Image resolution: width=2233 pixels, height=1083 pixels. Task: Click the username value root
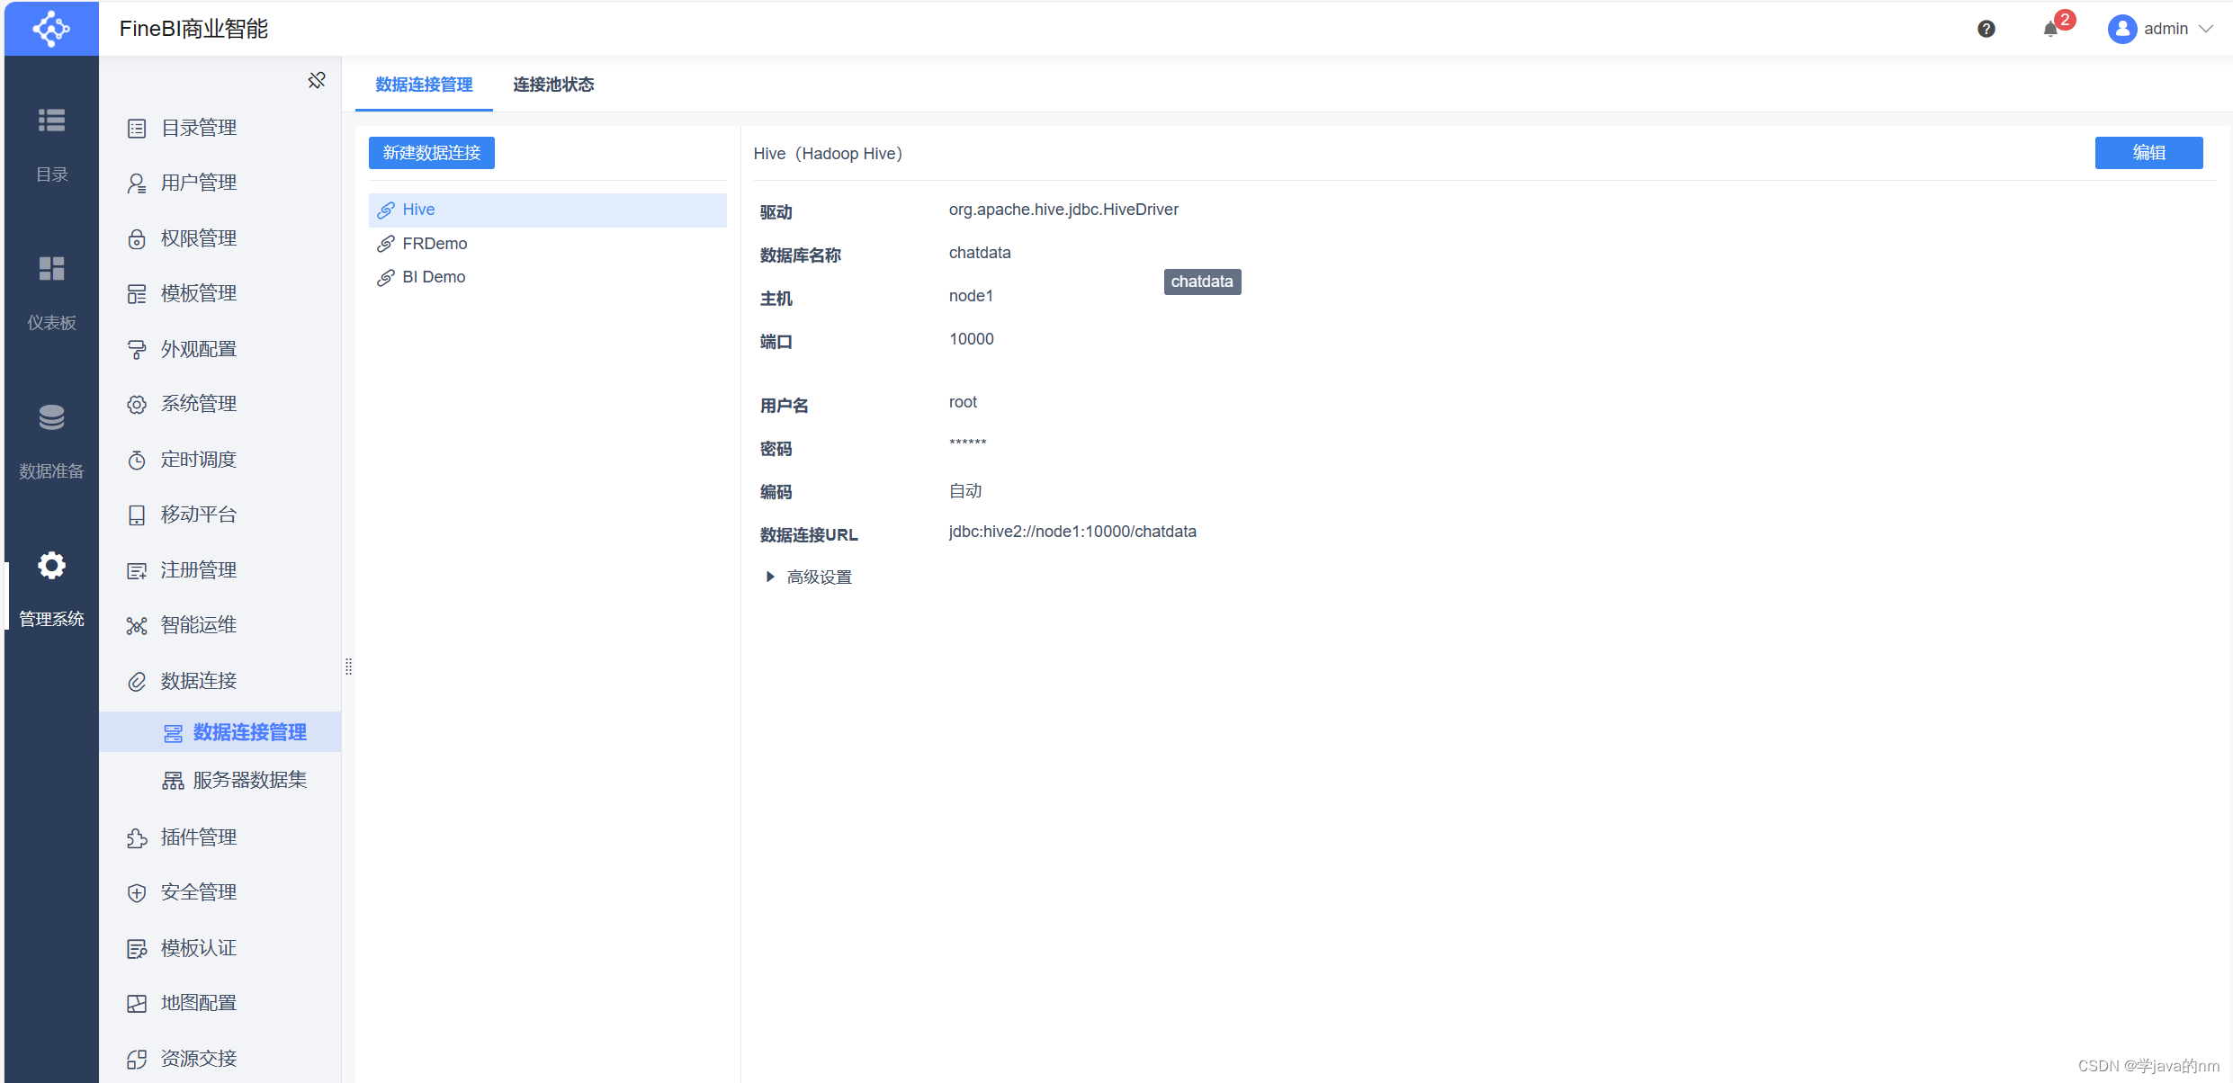pos(963,402)
